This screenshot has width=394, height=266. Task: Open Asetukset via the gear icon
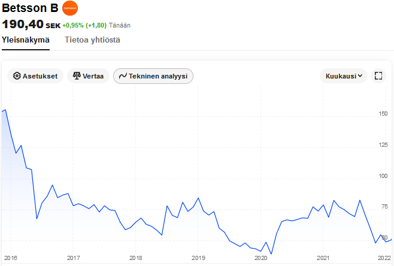(17, 76)
